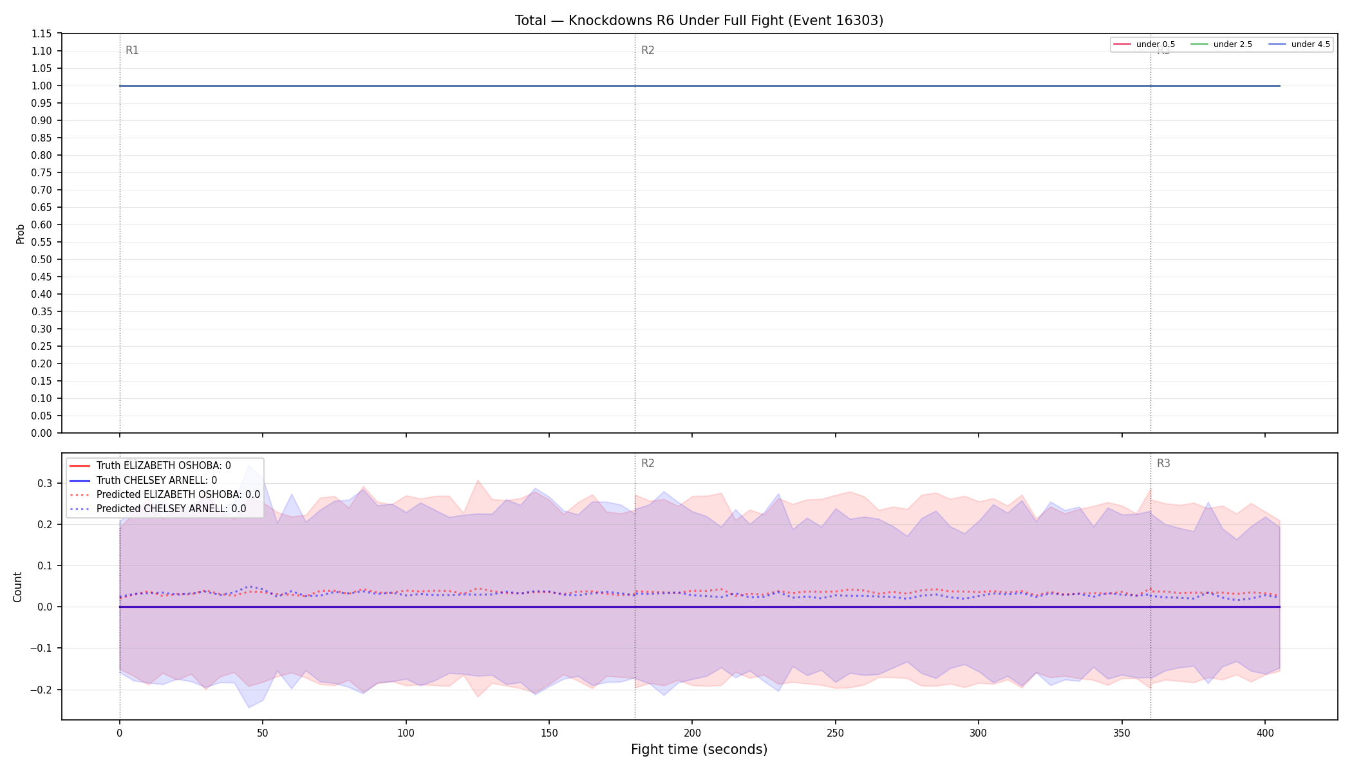Click the chart title mentioning Event 16303
This screenshot has width=1352, height=772.
[x=699, y=21]
